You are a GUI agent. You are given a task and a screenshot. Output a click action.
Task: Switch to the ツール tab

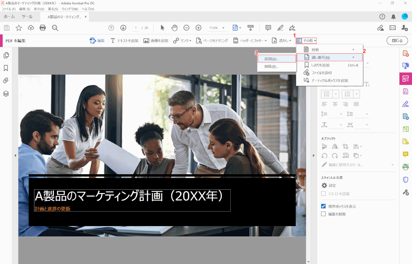pyautogui.click(x=27, y=16)
